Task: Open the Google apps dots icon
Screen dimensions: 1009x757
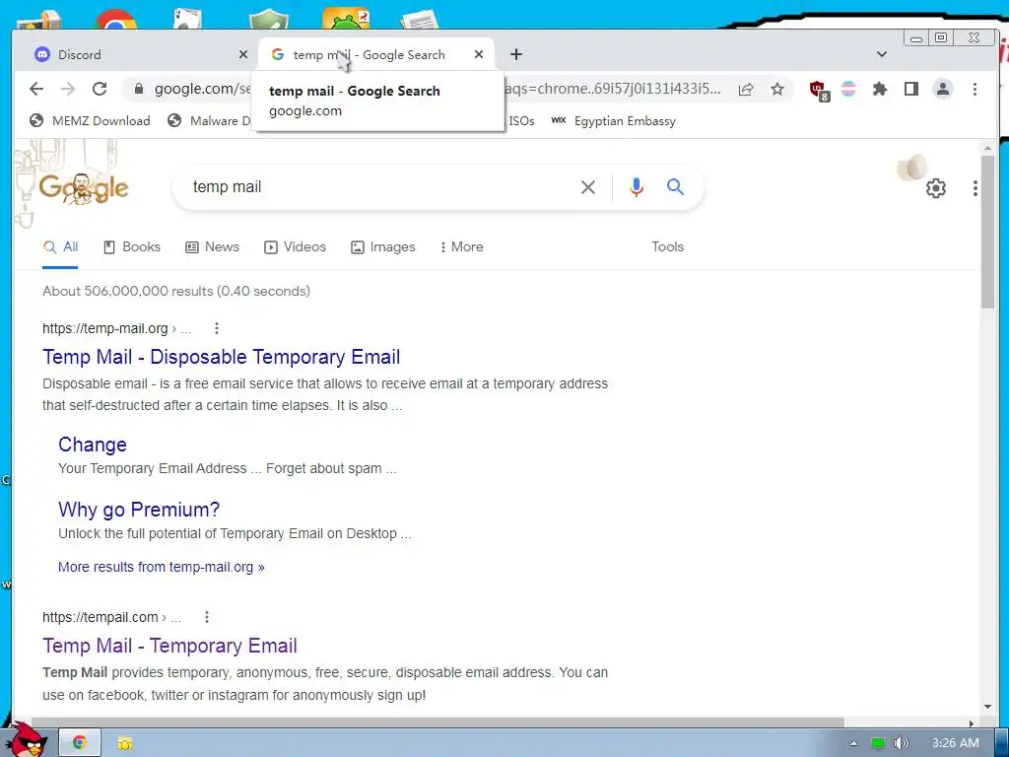Action: click(x=975, y=188)
